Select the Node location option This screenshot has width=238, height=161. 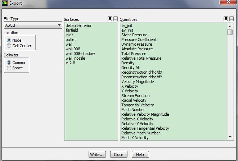pyautogui.click(x=9, y=40)
